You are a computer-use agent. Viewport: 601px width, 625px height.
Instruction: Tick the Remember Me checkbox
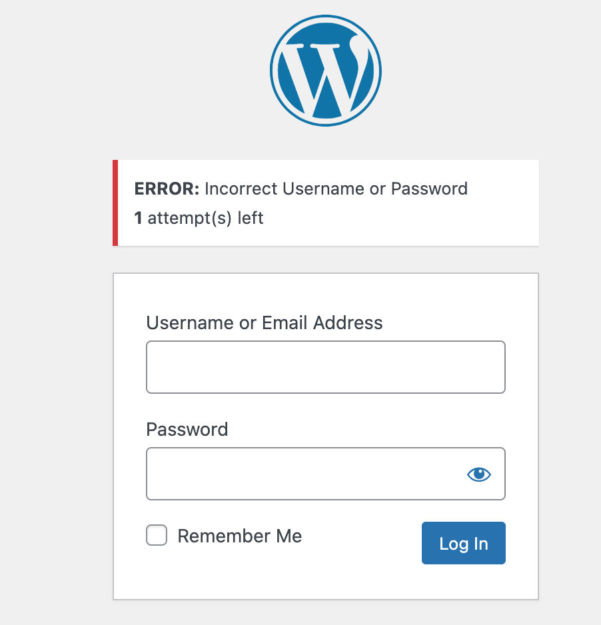156,535
